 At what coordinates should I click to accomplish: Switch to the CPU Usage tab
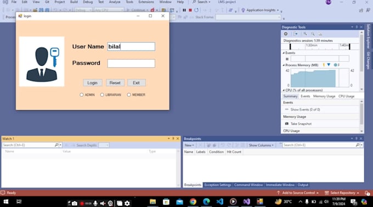(x=346, y=96)
